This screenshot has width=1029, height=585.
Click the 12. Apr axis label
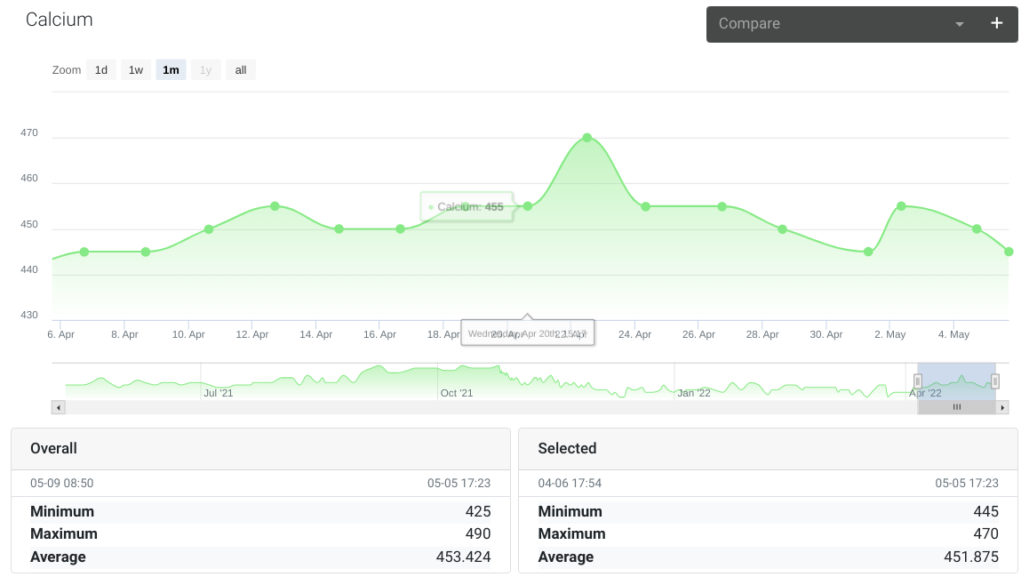pyautogui.click(x=252, y=334)
